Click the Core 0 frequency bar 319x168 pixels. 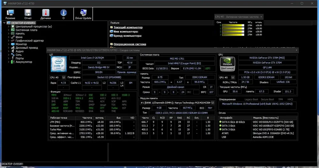(233, 25)
